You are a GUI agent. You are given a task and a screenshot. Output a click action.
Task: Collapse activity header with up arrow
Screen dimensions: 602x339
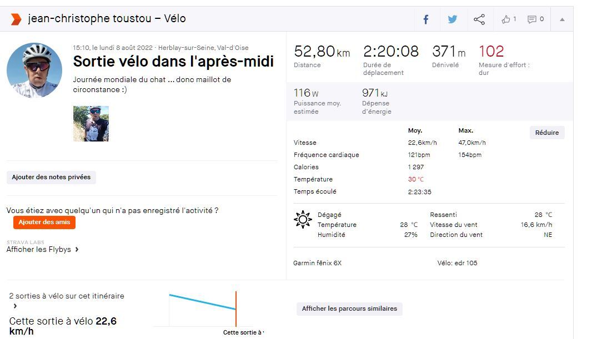(562, 19)
